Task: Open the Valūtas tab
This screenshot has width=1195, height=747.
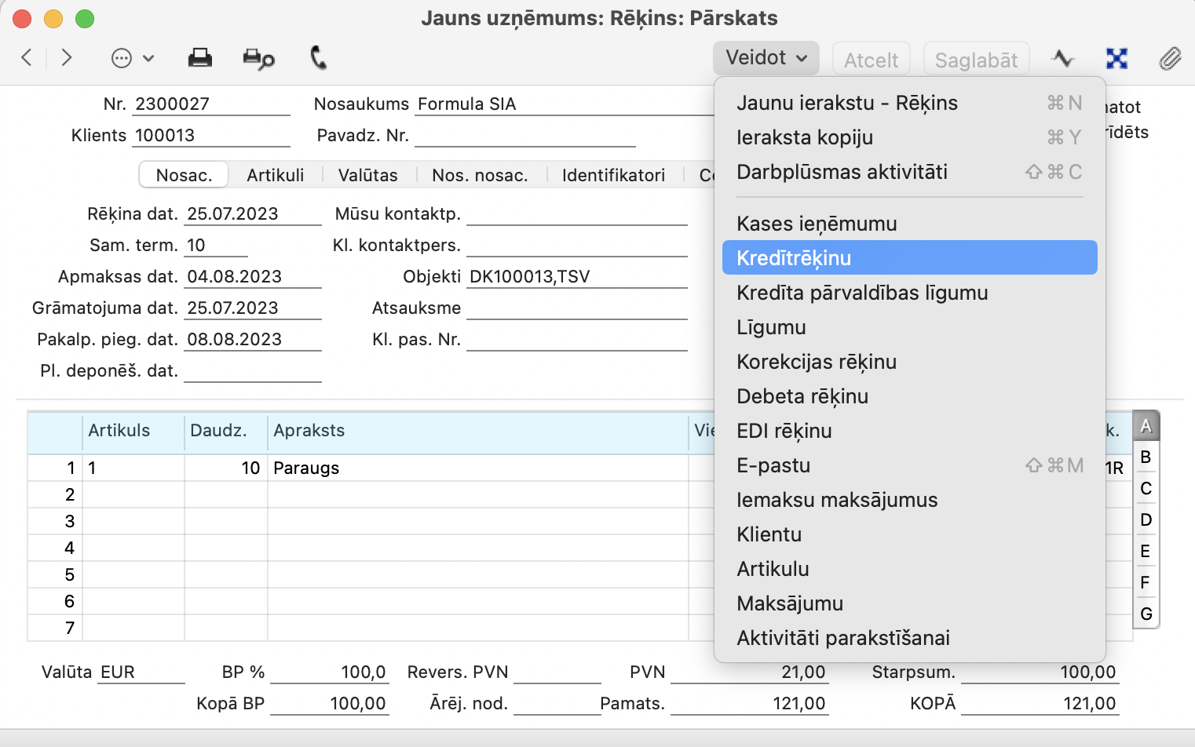Action: pyautogui.click(x=367, y=175)
